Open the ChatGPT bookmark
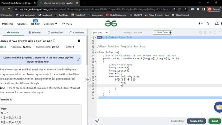The image size is (222, 125). pos(136,15)
